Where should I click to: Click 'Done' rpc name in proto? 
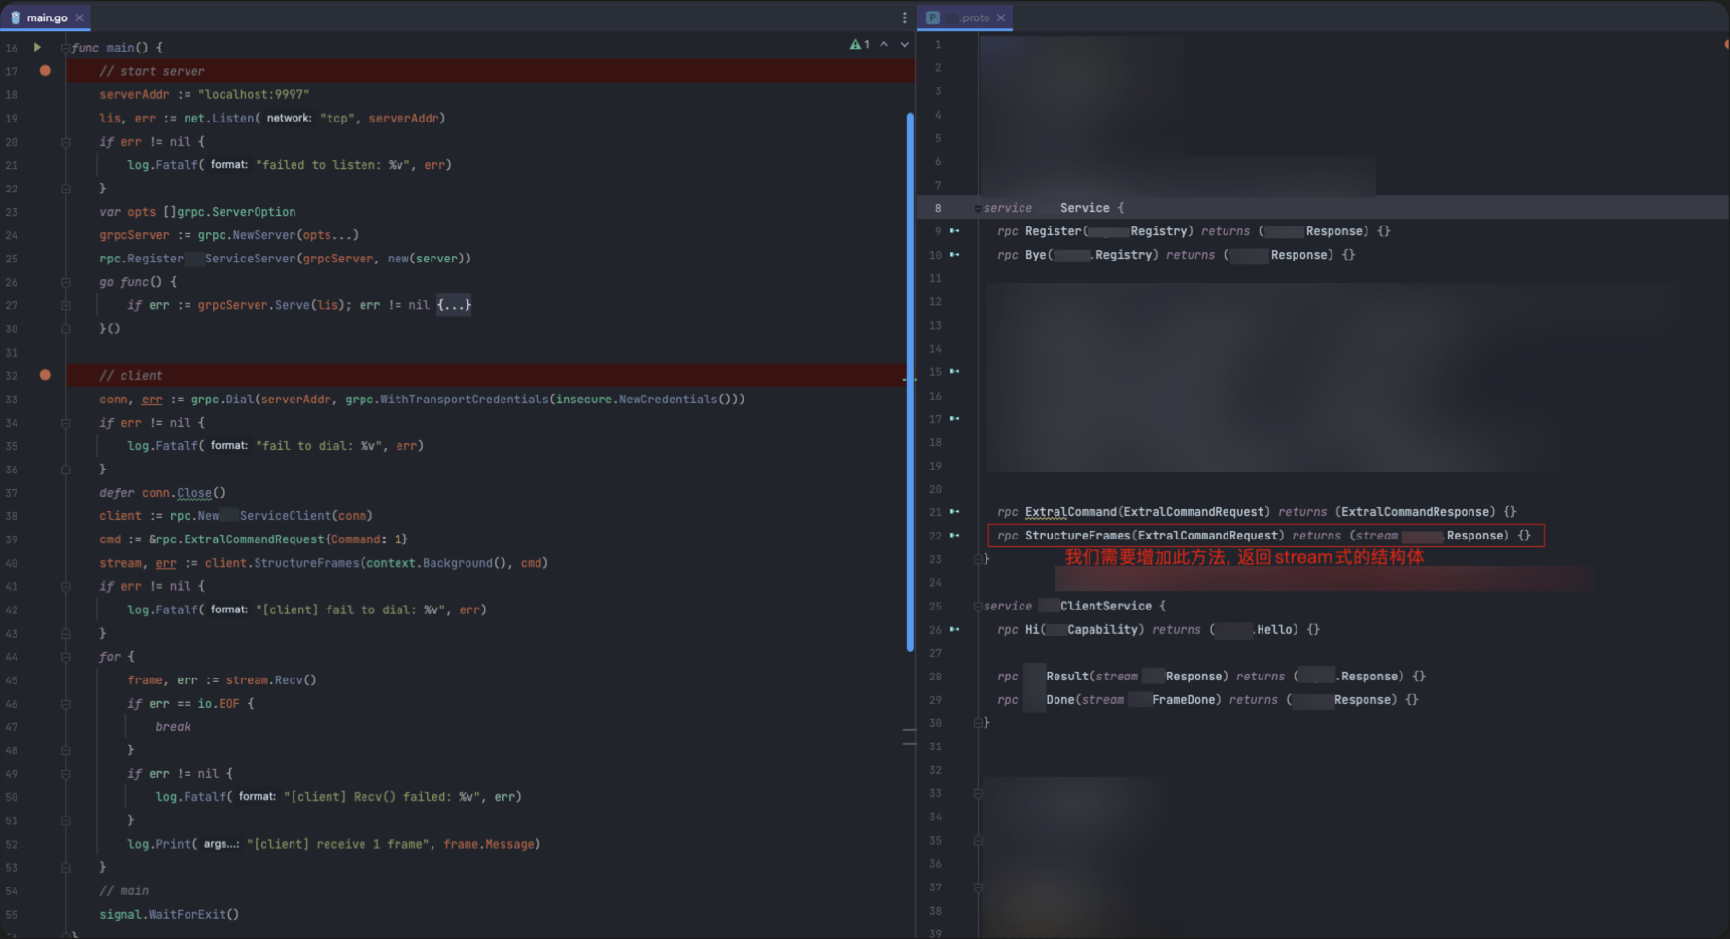1060,700
